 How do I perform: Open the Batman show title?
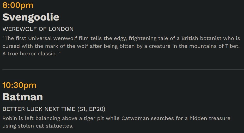click(23, 97)
